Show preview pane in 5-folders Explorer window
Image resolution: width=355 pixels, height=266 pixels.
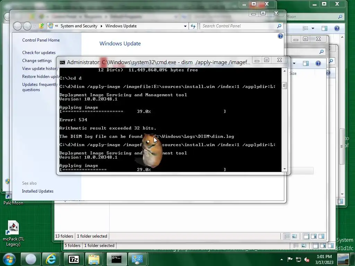[x=330, y=246]
